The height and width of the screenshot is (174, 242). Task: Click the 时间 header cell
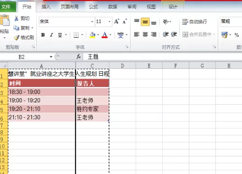click(41, 83)
